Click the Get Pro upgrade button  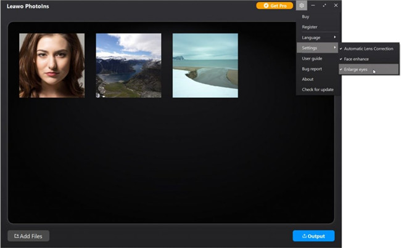(275, 6)
